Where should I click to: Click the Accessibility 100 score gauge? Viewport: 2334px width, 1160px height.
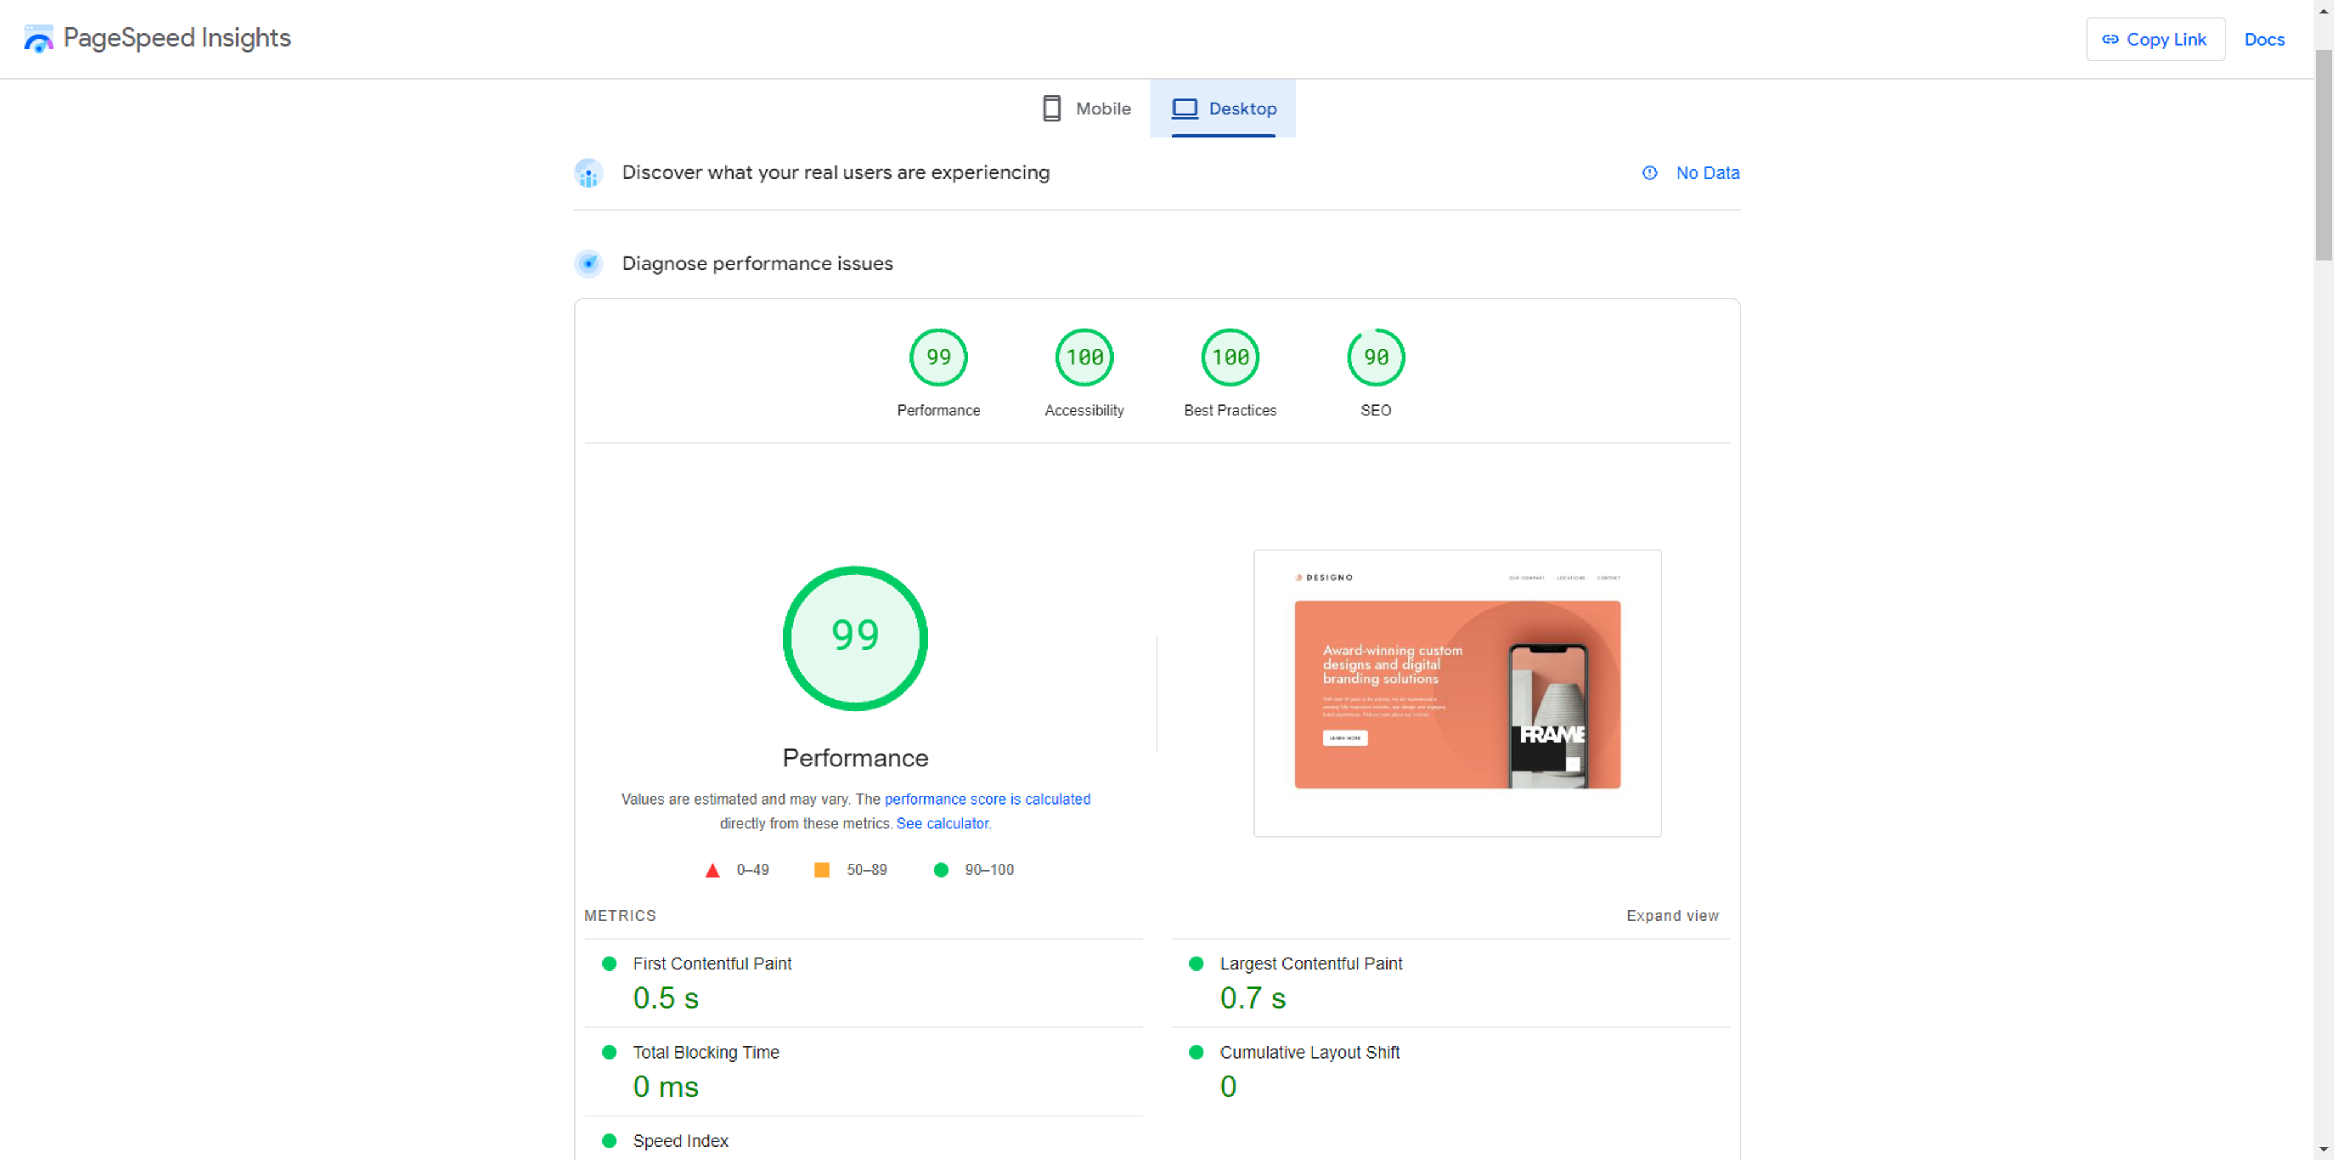pyautogui.click(x=1084, y=358)
